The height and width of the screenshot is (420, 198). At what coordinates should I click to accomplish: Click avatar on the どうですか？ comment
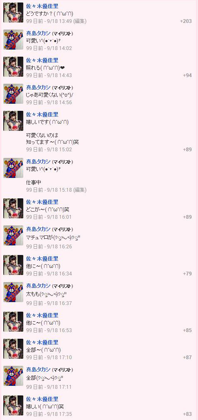tap(13, 12)
